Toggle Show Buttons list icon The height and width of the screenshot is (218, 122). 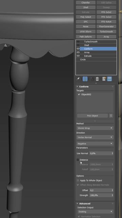[109, 79]
